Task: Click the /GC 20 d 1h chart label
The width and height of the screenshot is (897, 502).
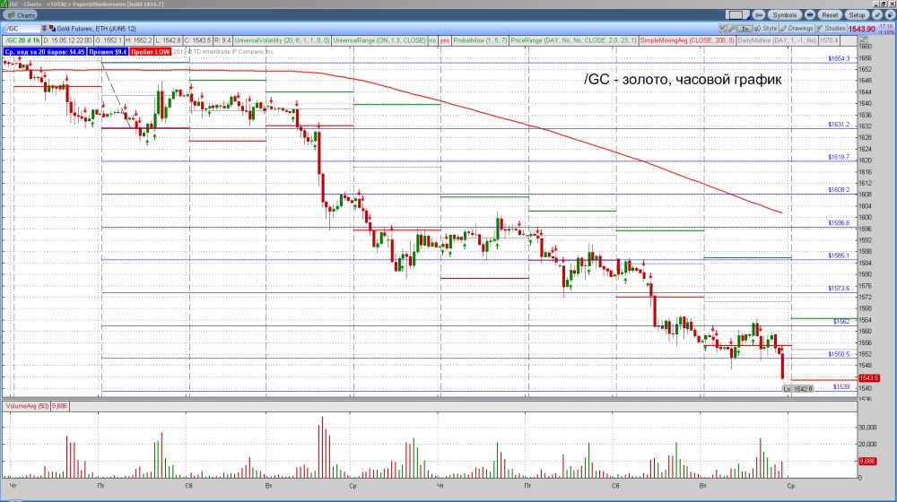Action: coord(23,40)
